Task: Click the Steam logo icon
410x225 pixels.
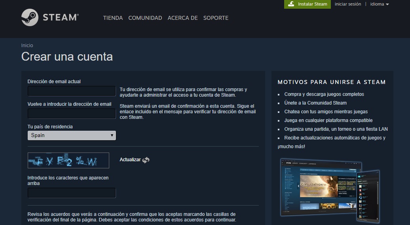Action: 30,17
